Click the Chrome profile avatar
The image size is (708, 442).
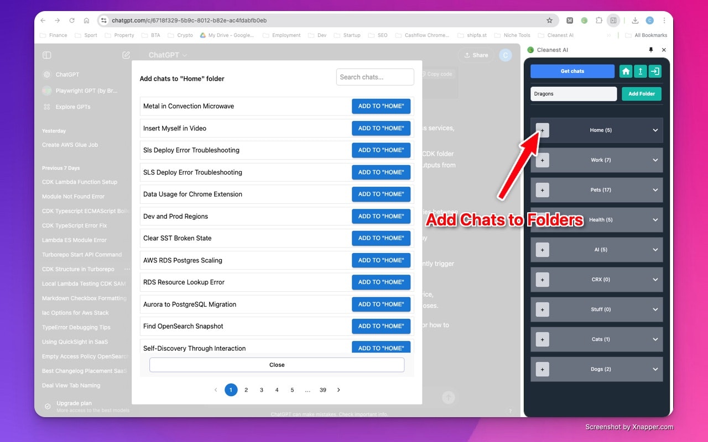(650, 20)
